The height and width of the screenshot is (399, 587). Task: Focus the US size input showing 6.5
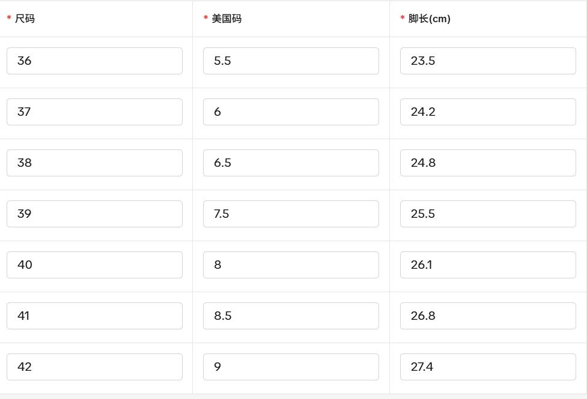291,163
